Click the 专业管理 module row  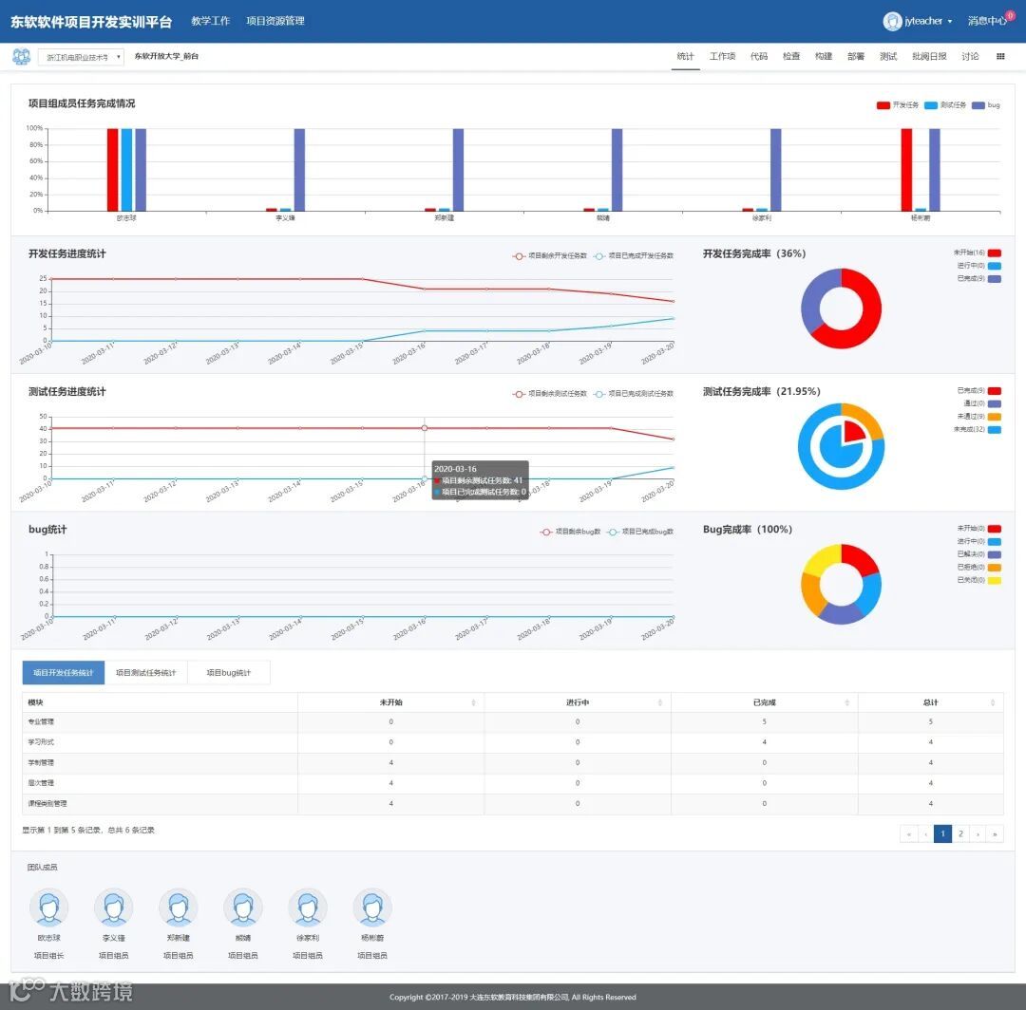512,722
